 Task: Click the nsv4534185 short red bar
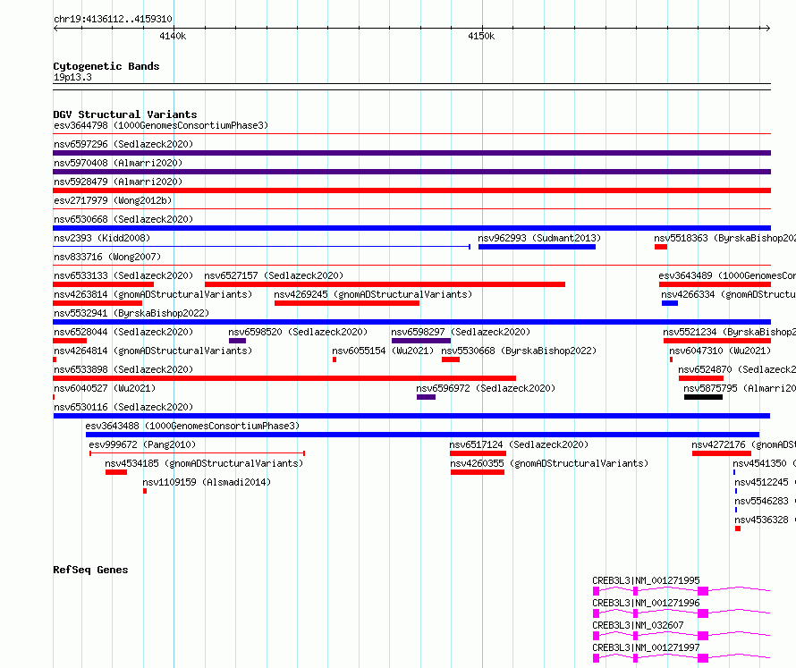(x=116, y=472)
